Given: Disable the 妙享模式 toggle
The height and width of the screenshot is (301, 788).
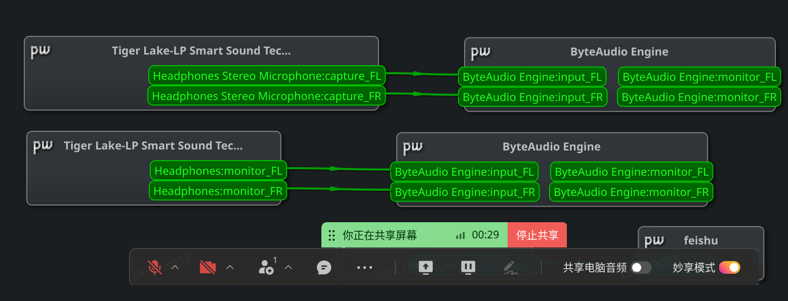Looking at the screenshot, I should click(x=729, y=267).
